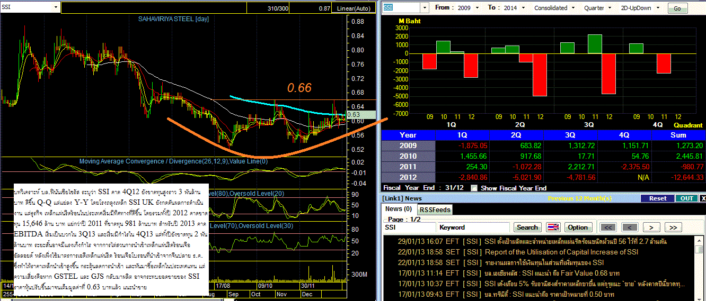The height and width of the screenshot is (301, 706).
Task: Click the 4Q column header in table
Action: click(624, 135)
